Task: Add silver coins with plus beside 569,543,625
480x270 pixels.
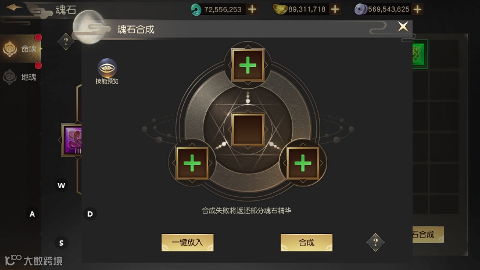Action: (417, 9)
